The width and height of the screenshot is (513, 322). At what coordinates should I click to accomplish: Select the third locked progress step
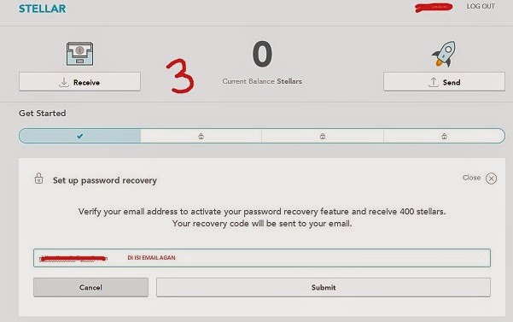[323, 136]
